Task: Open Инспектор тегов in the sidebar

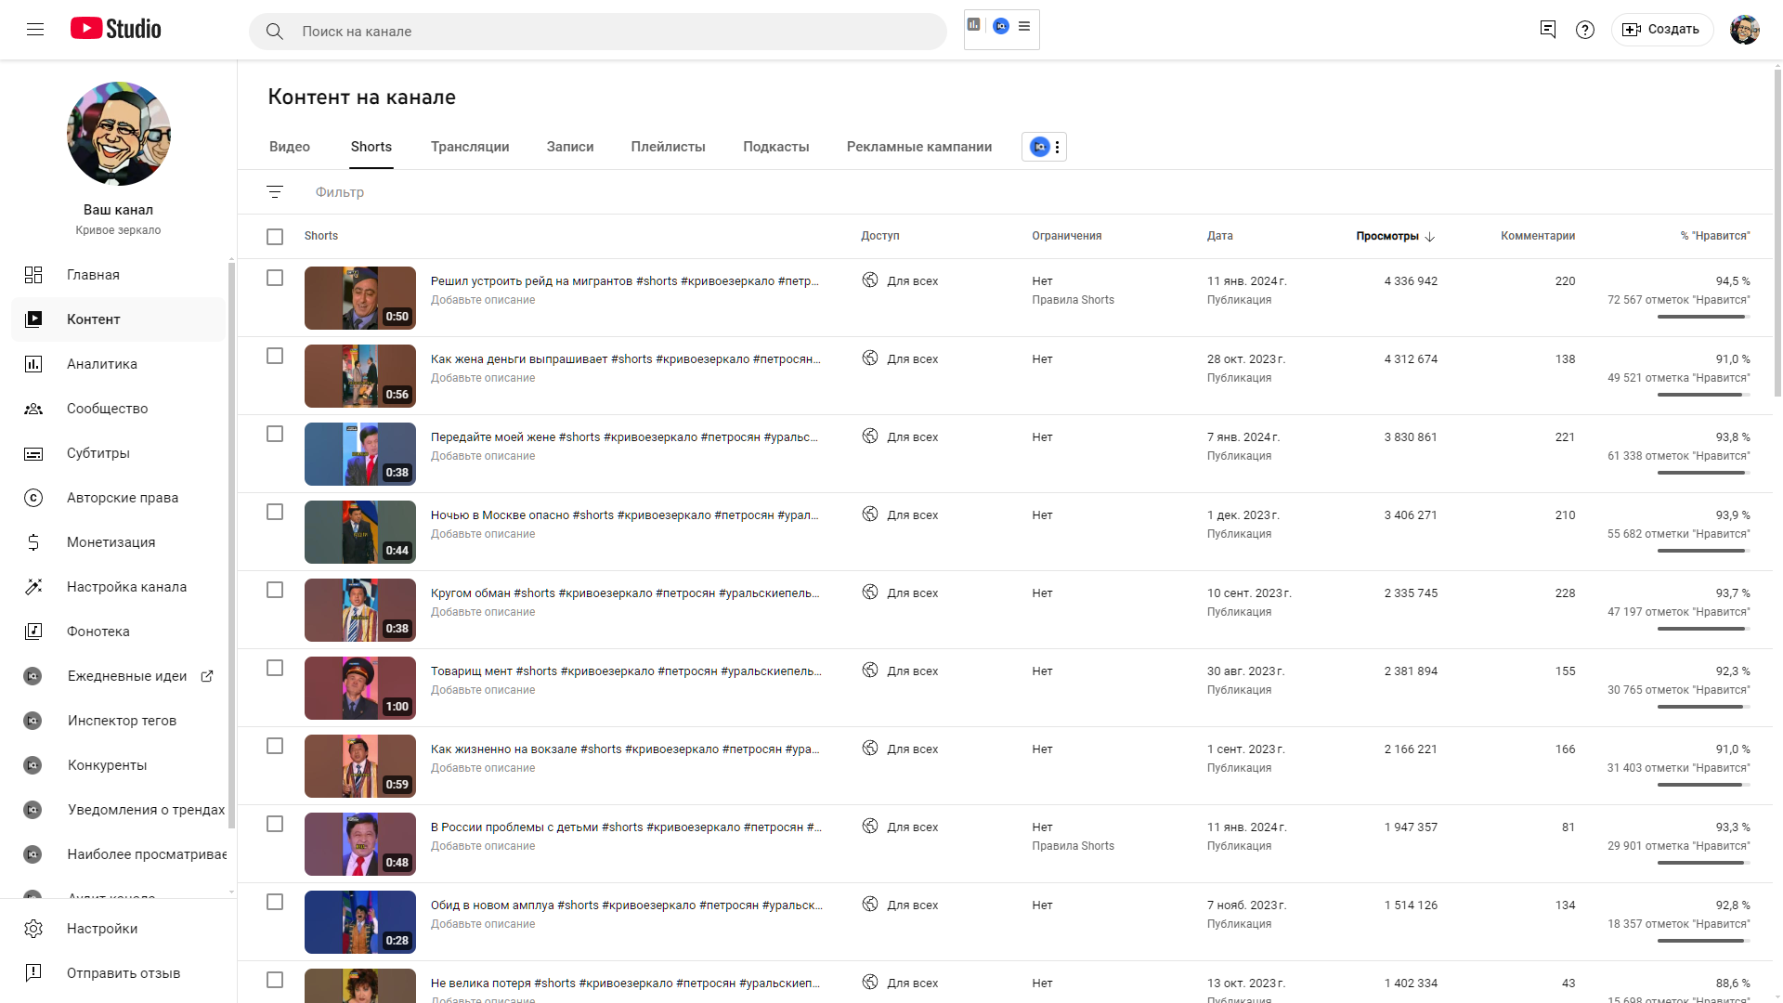Action: (x=119, y=721)
